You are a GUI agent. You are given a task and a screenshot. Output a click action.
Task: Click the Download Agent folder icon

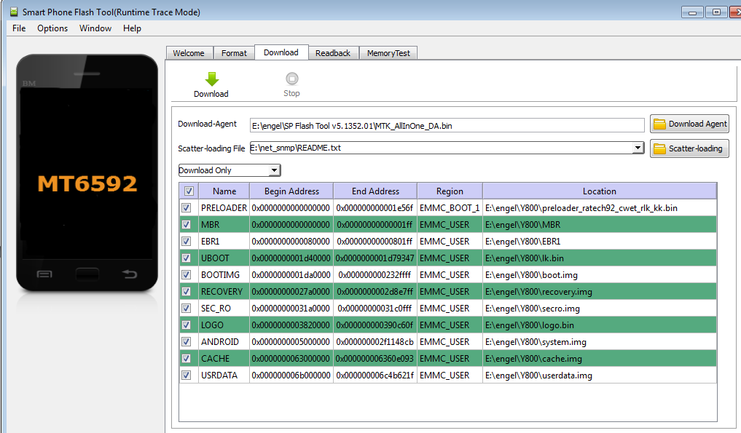[659, 124]
